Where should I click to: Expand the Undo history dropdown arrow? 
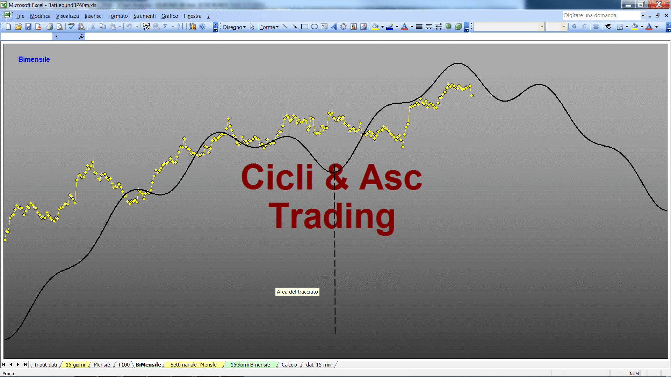tap(137, 27)
